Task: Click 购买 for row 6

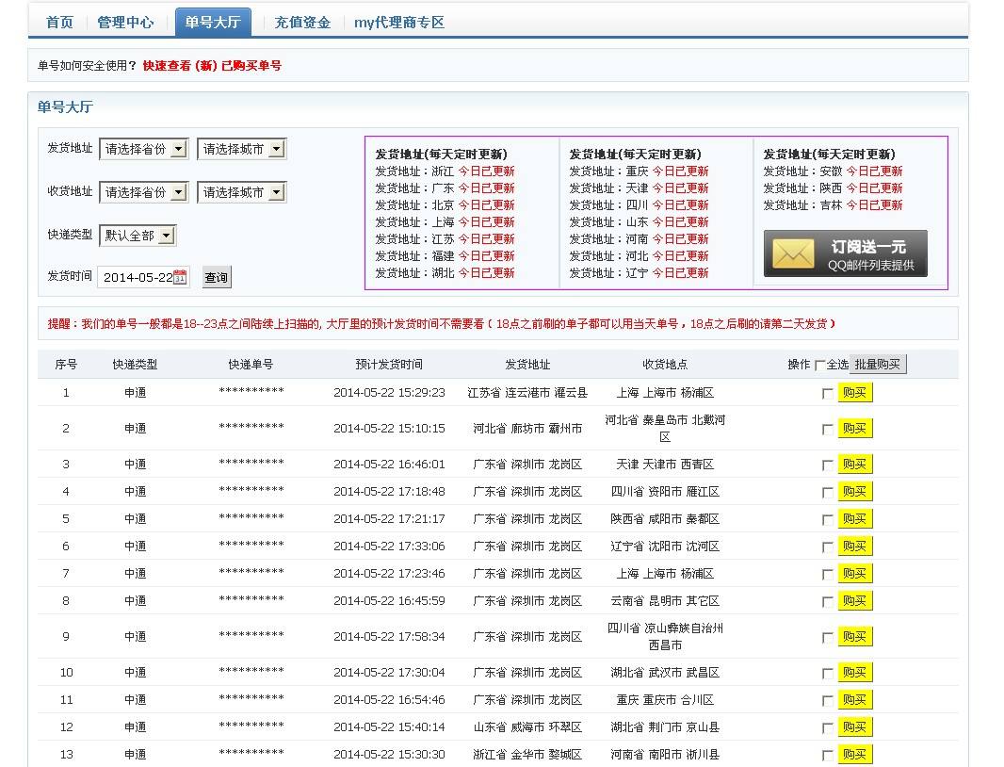Action: click(x=855, y=547)
